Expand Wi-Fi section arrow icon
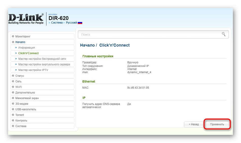This screenshot has width=241, height=143. point(13,87)
